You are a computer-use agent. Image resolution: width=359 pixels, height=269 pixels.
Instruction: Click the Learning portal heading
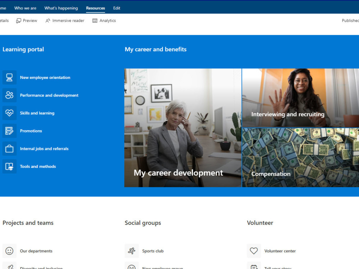tap(23, 49)
